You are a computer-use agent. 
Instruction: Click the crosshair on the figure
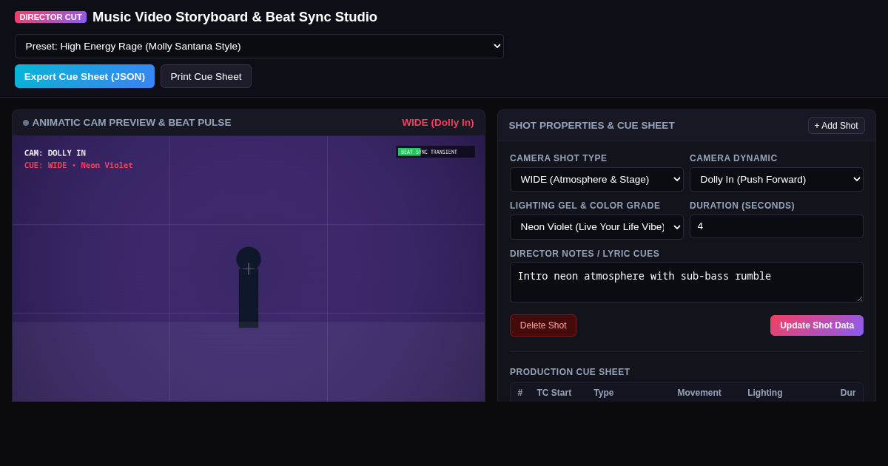point(249,269)
